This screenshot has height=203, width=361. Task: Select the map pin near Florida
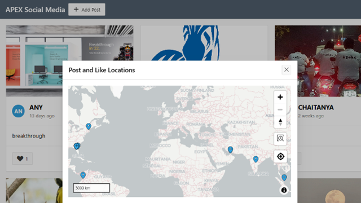point(77,146)
